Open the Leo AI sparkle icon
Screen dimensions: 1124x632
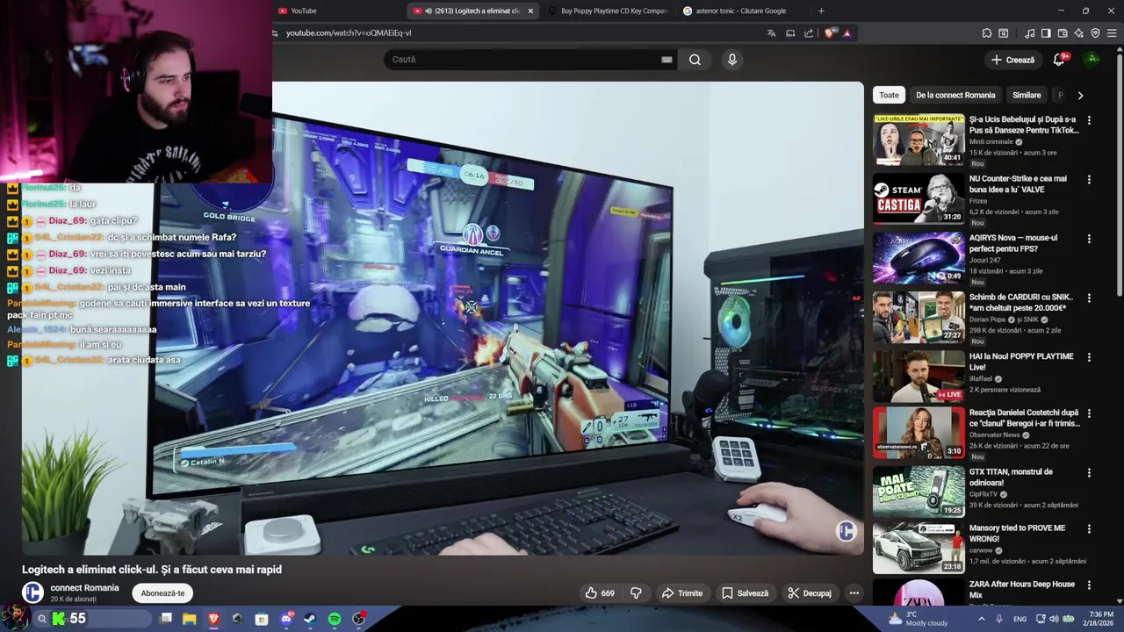[1079, 33]
